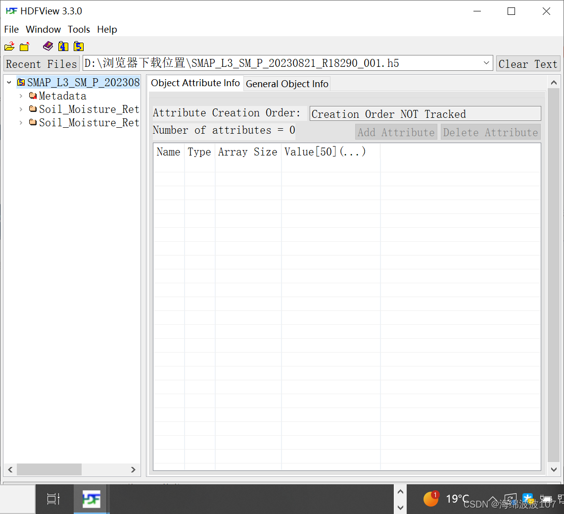This screenshot has height=514, width=564.
Task: Click the weather widget showing 19°C
Action: point(446,499)
